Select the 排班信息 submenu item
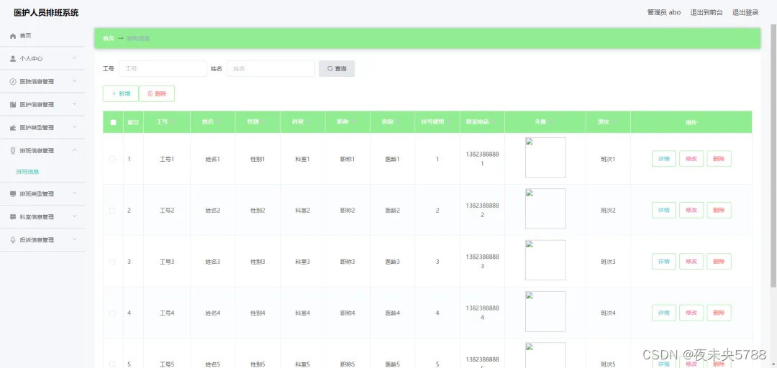The width and height of the screenshot is (777, 368). point(27,172)
